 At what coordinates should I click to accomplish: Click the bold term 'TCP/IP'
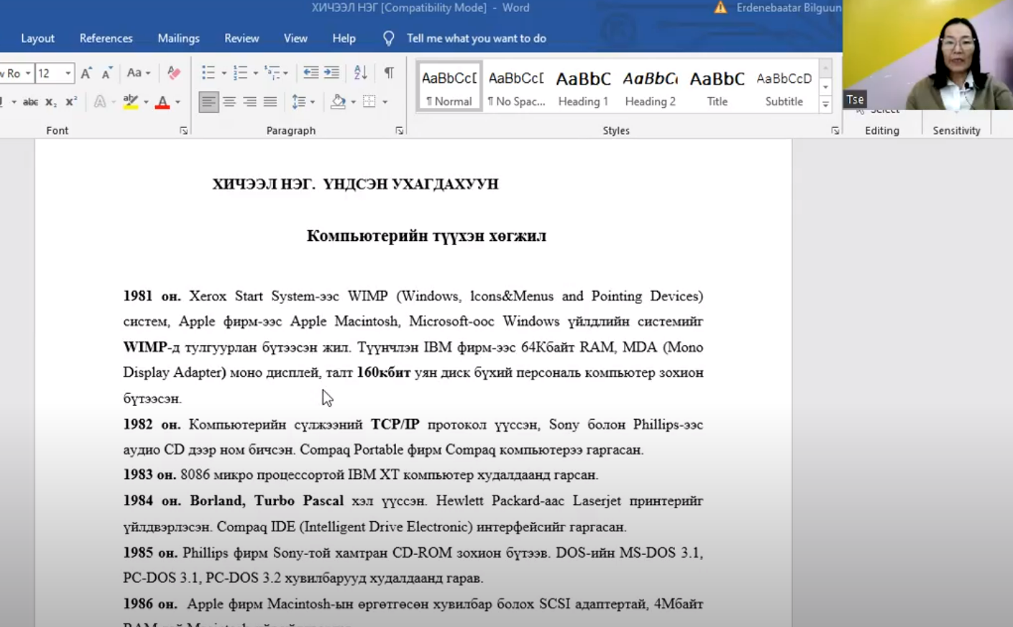pyautogui.click(x=395, y=425)
